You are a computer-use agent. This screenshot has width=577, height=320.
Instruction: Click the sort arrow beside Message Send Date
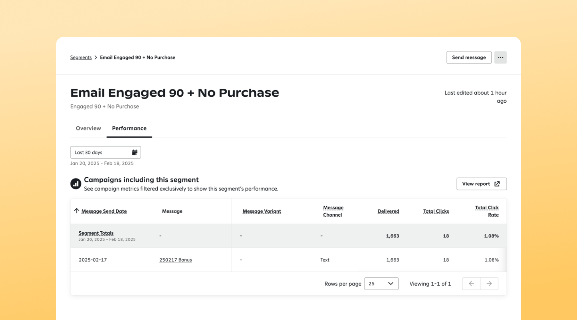click(76, 211)
